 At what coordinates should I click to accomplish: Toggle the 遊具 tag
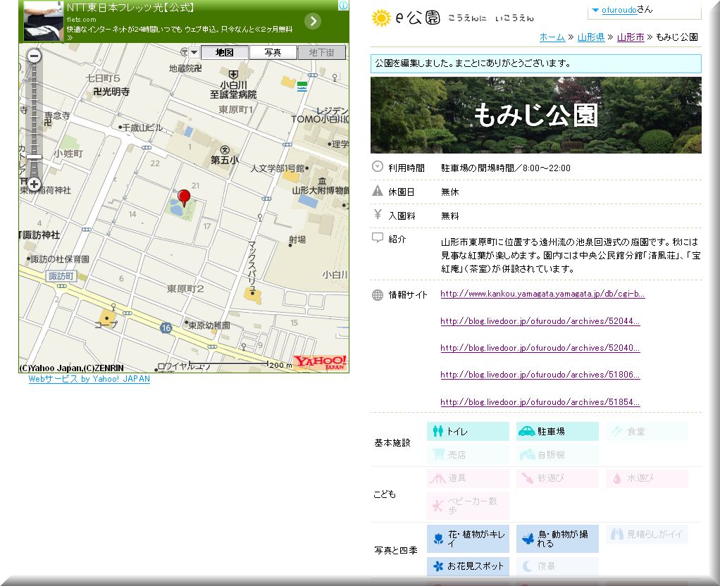[468, 478]
